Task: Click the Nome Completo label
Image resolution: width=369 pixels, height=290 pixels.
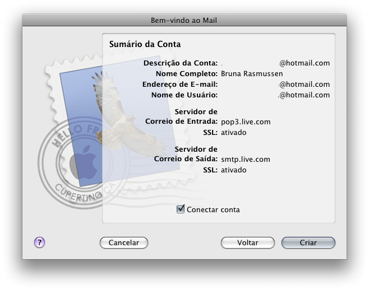Action: (x=187, y=74)
